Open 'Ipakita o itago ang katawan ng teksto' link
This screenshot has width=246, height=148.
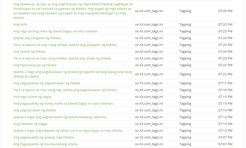tap(68, 131)
